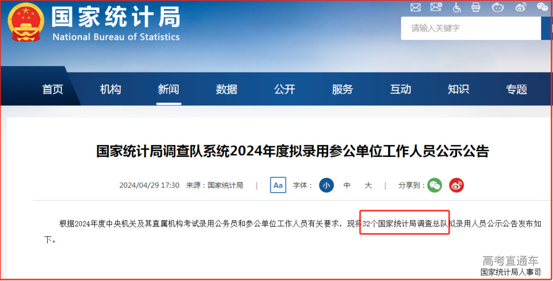This screenshot has width=553, height=281.
Task: Click the national emblem logo
Action: [x=26, y=22]
